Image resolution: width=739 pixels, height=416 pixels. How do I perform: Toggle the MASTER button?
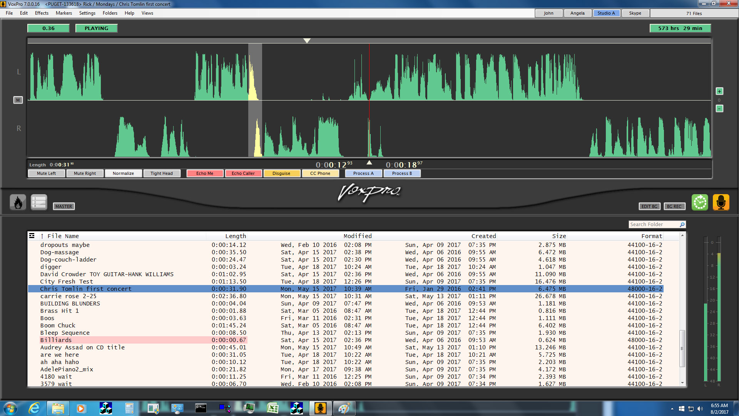coord(64,206)
